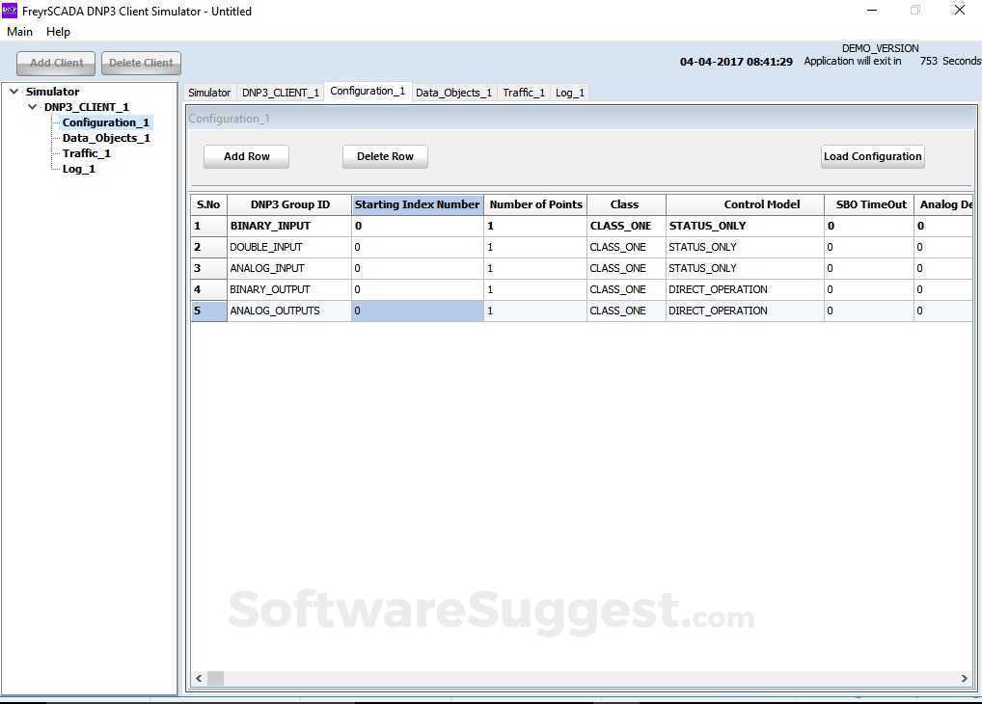Switch to the Data_Objects_1 tab
The width and height of the screenshot is (982, 704).
(453, 92)
